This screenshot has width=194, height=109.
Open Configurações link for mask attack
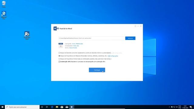tap(114, 56)
